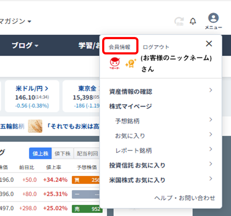The height and width of the screenshot is (216, 231).
Task: Click the +25.02% rise rate value
Action: (55, 208)
